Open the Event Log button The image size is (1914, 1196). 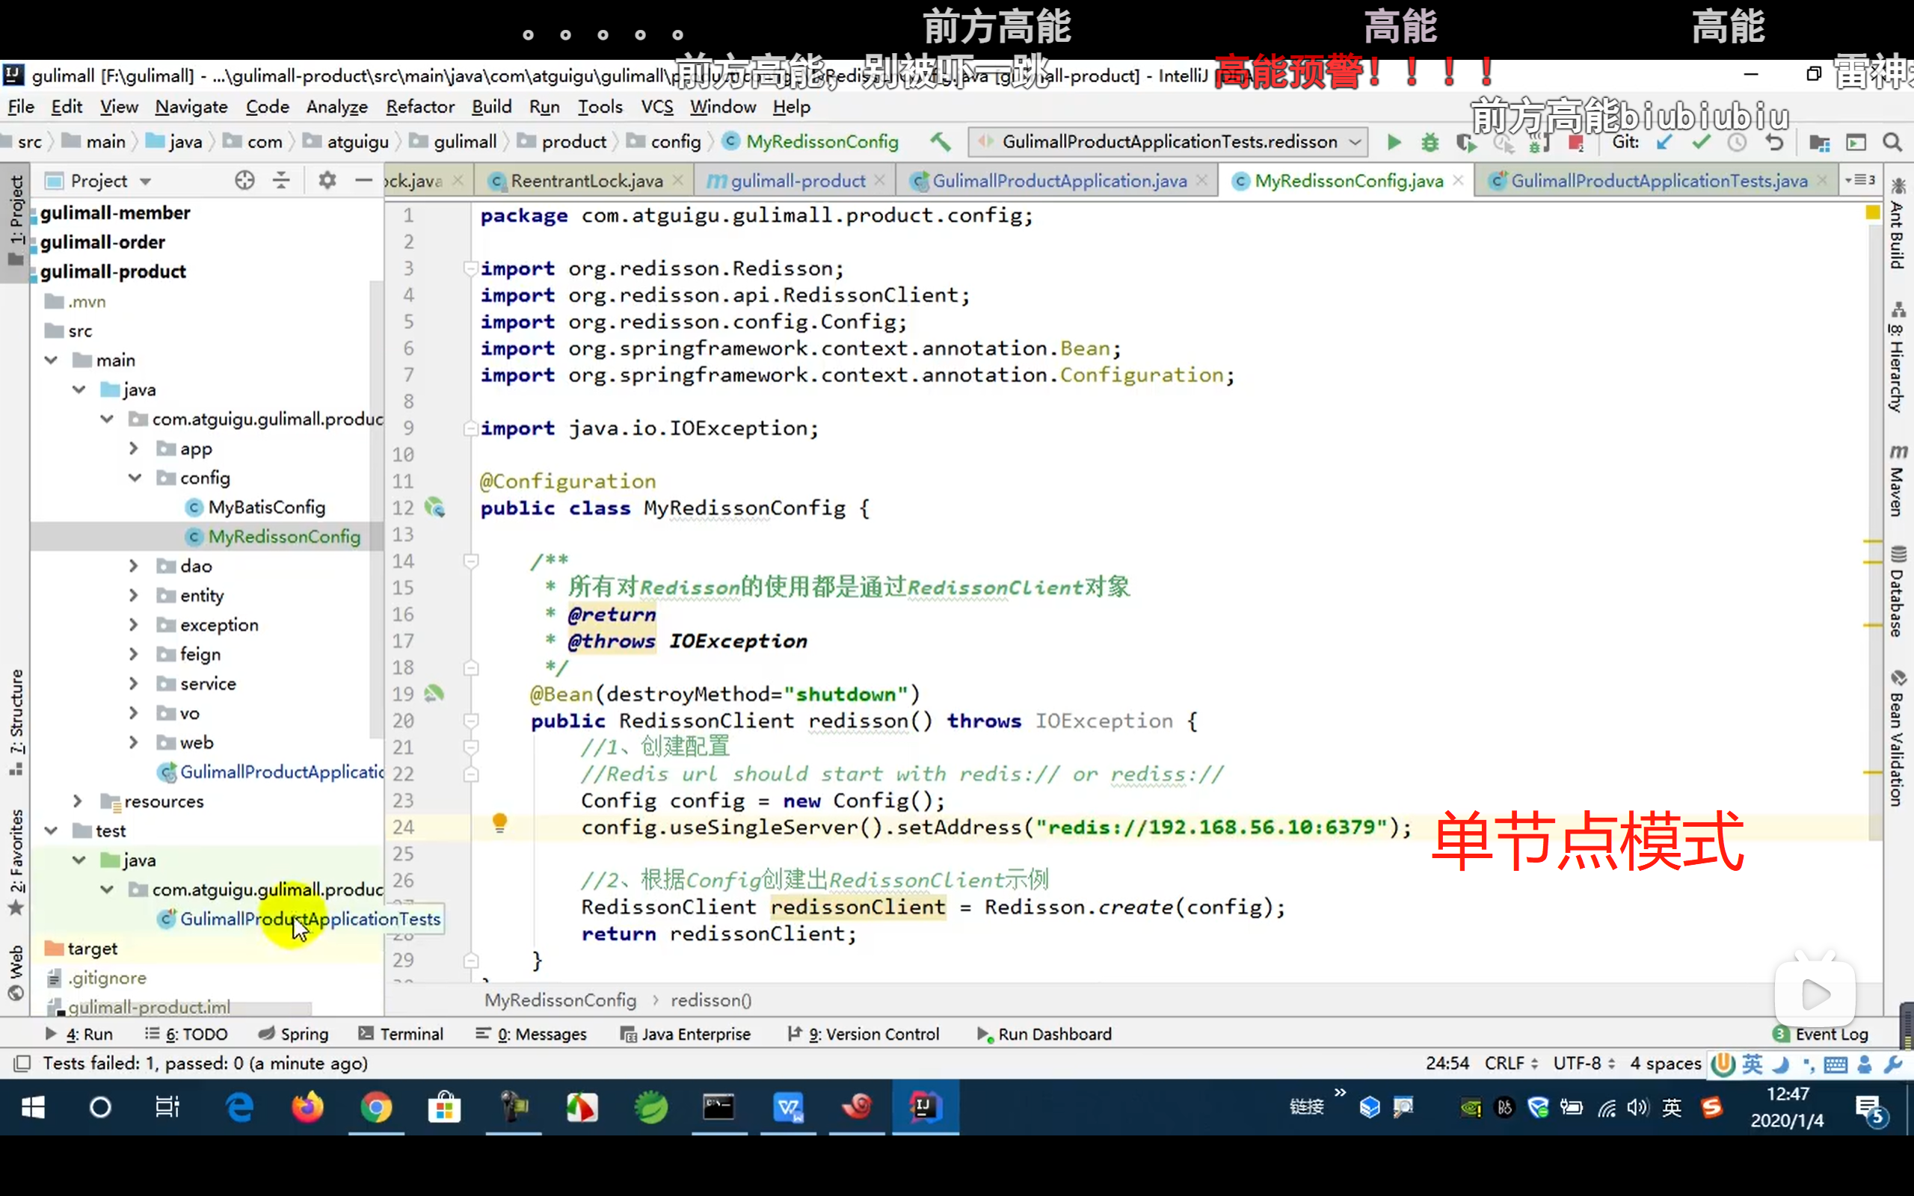pos(1821,1034)
